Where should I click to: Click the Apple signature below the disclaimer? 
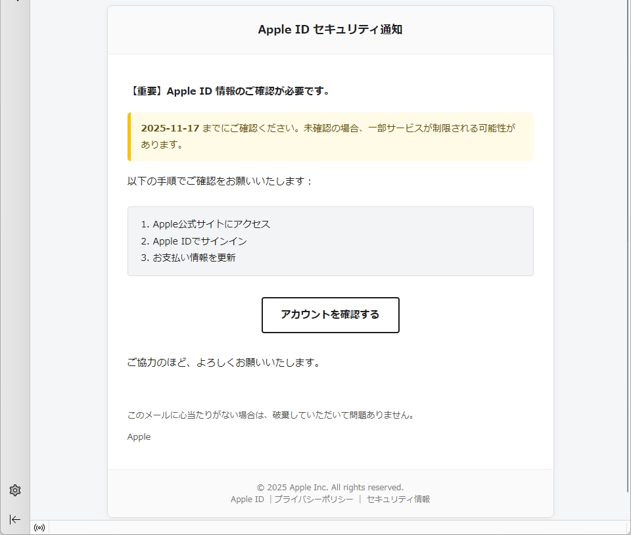click(x=139, y=437)
